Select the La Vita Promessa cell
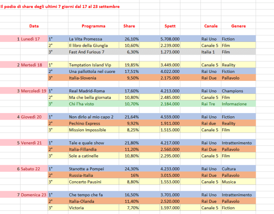This screenshot has height=214, width=274. click(x=85, y=39)
